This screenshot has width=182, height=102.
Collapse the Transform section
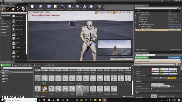tap(135, 67)
